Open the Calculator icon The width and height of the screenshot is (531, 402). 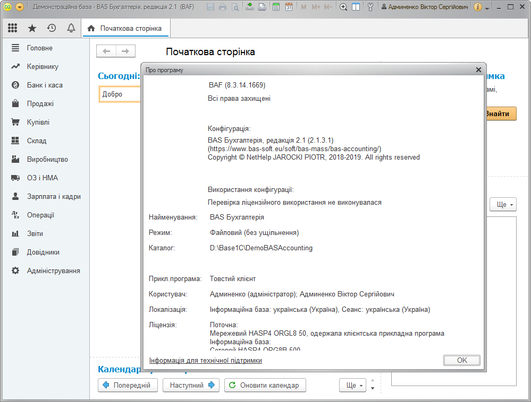[x=276, y=7]
